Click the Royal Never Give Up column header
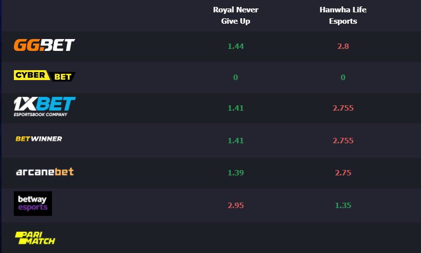This screenshot has width=421, height=253. [235, 15]
